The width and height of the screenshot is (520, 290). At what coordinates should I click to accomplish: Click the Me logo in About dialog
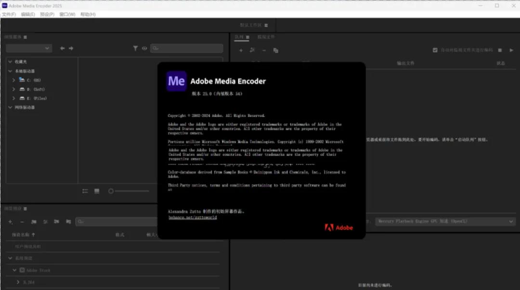pos(176,81)
